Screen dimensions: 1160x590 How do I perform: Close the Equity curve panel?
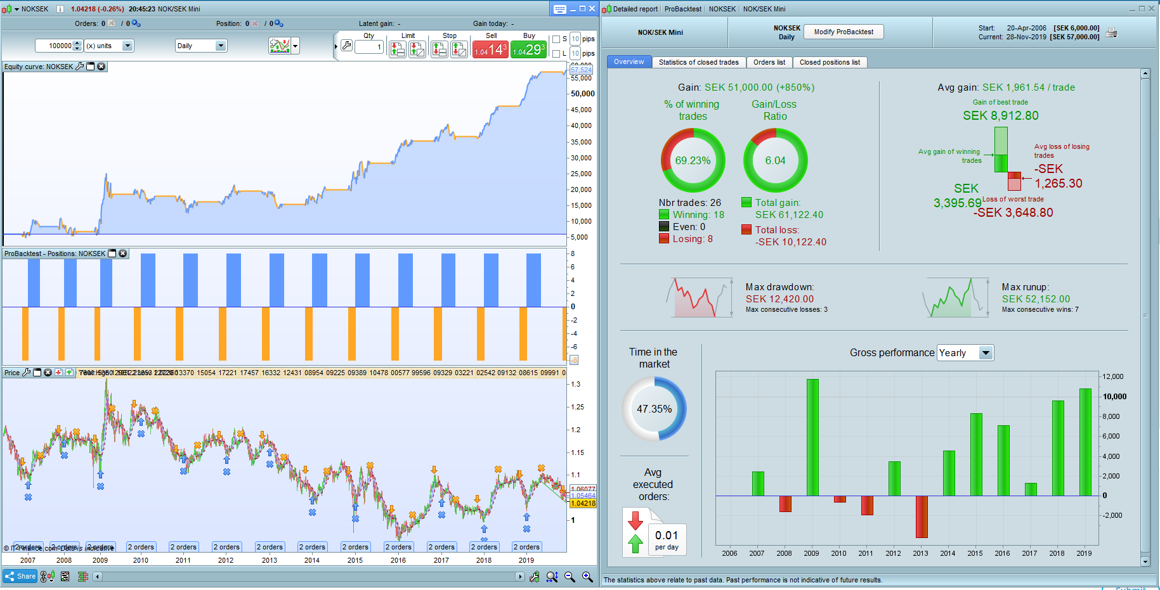(x=101, y=67)
